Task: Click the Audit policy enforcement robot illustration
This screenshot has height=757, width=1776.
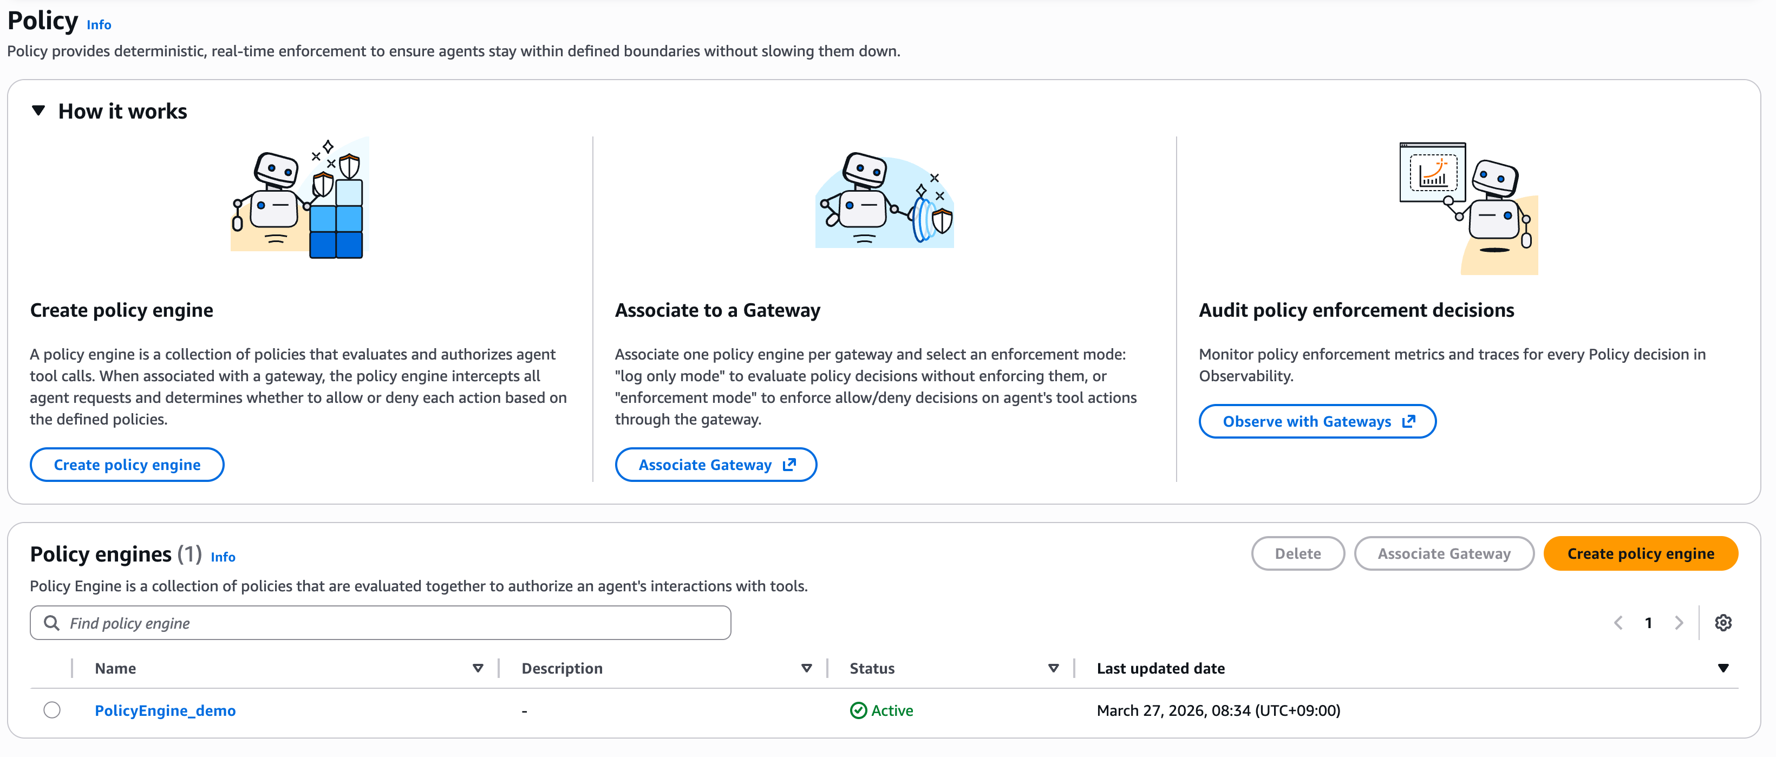Action: coord(1468,208)
